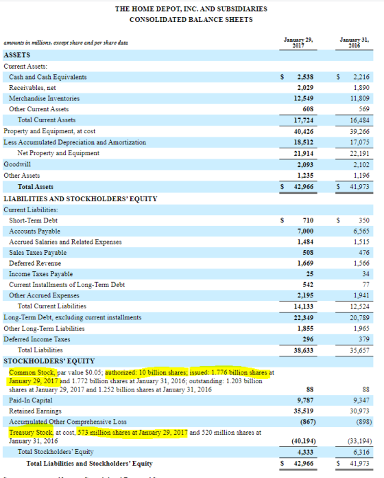The height and width of the screenshot is (478, 384).
Task: Select the title 'CONSOLIDATED BALANCE SHEETS'
Action: pos(191,19)
